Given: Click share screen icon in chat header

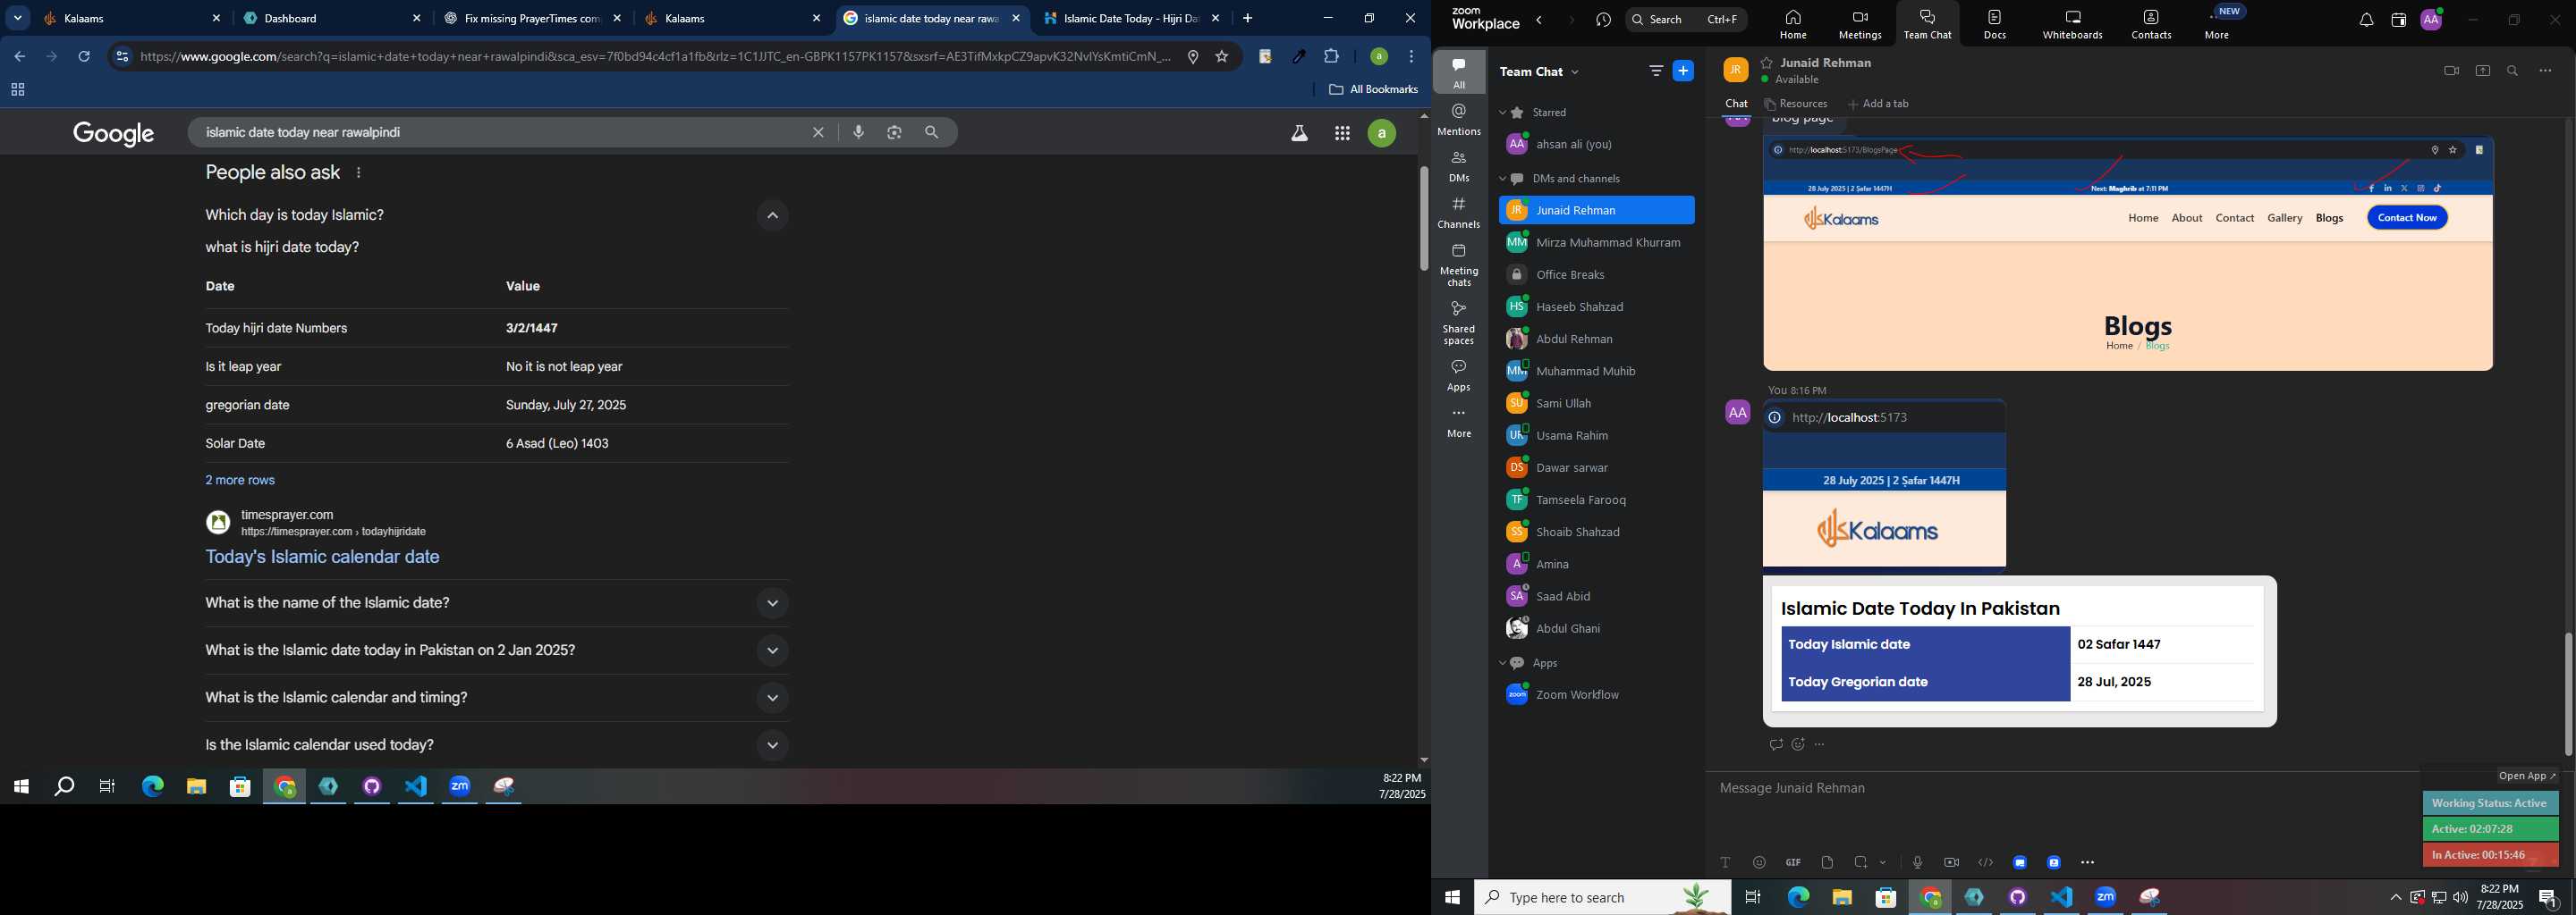Looking at the screenshot, I should tap(2482, 71).
